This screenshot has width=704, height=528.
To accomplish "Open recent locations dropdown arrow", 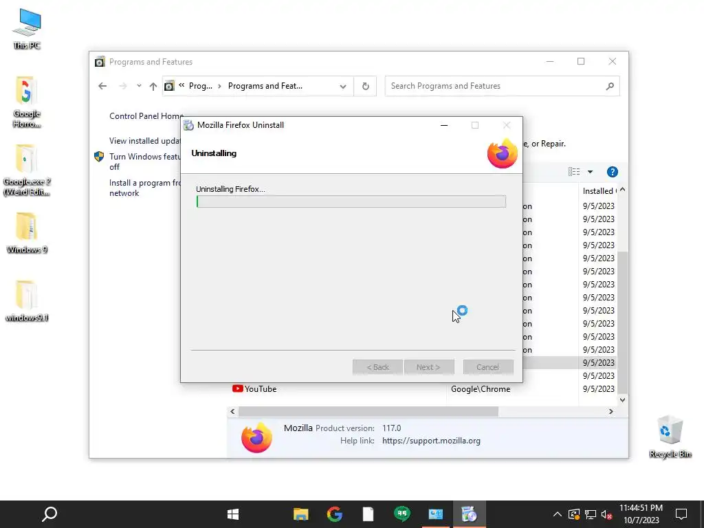I will [139, 86].
